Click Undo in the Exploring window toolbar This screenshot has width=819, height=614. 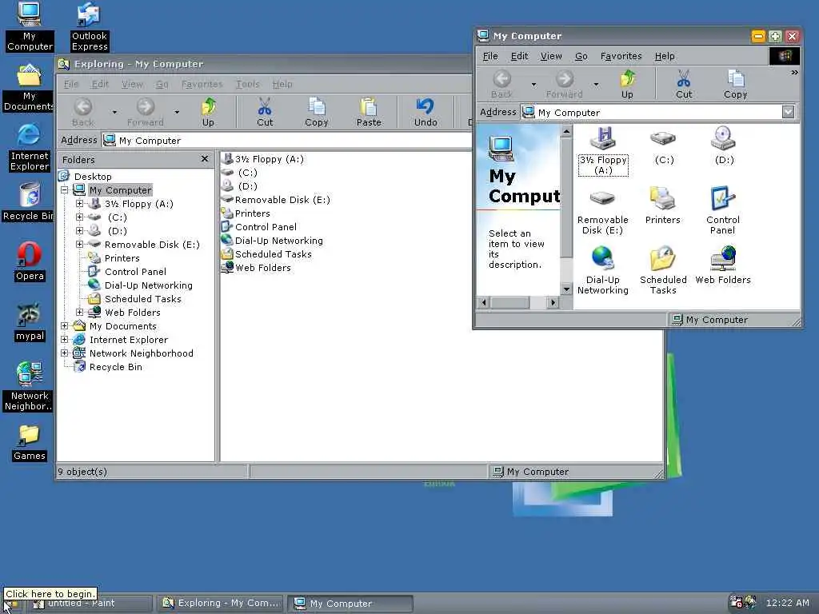pyautogui.click(x=425, y=112)
